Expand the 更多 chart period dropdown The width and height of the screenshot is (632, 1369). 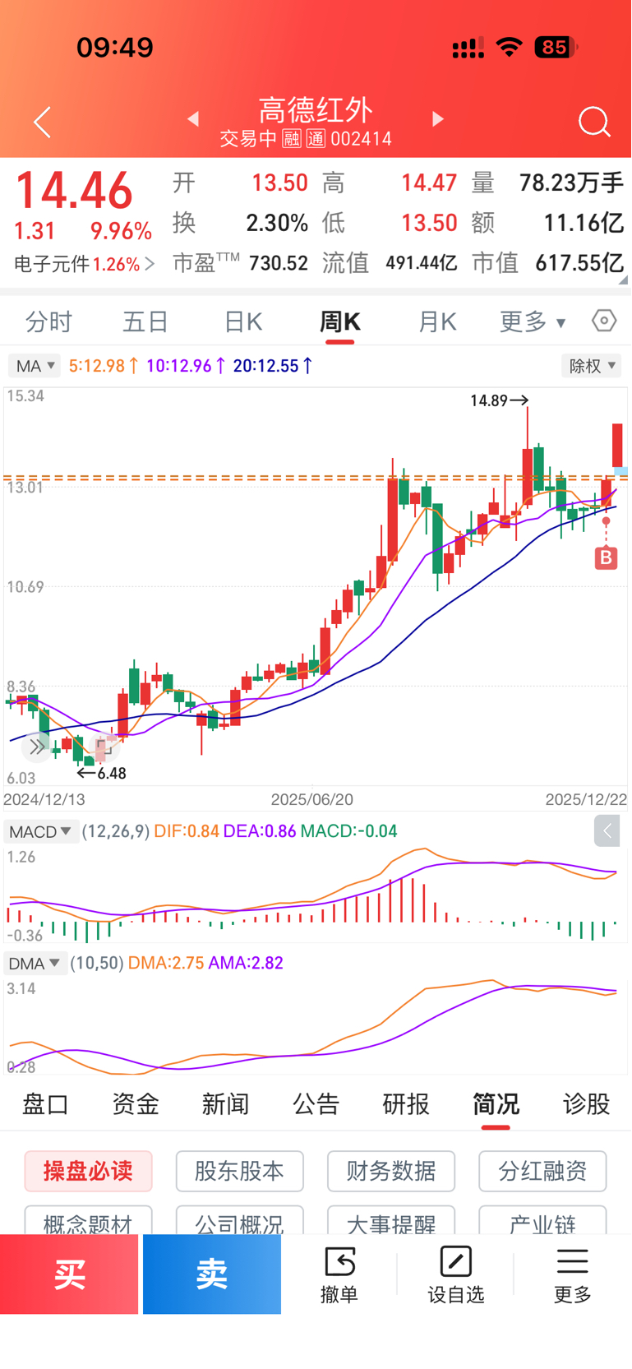point(533,321)
